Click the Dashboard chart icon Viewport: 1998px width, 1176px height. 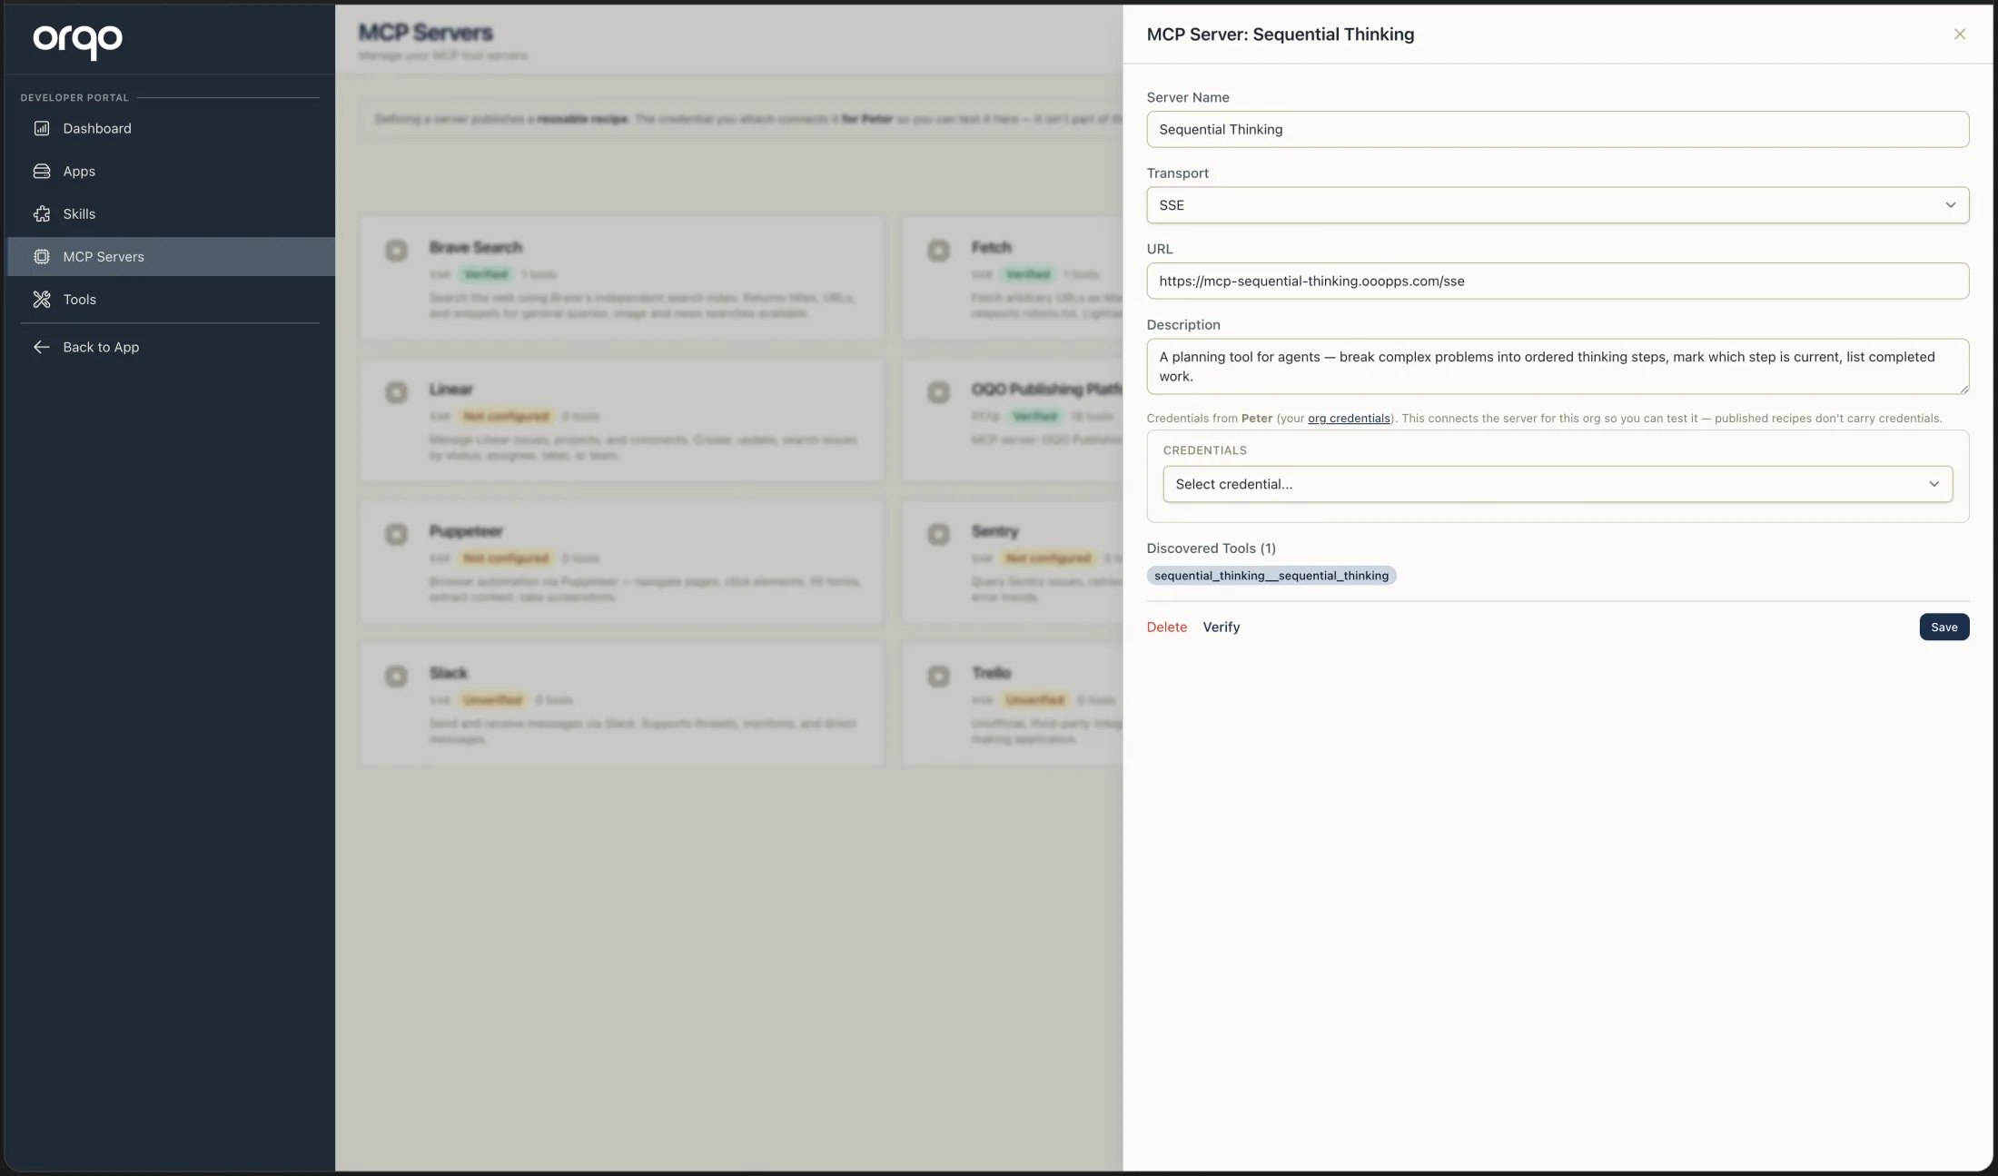pyautogui.click(x=42, y=128)
